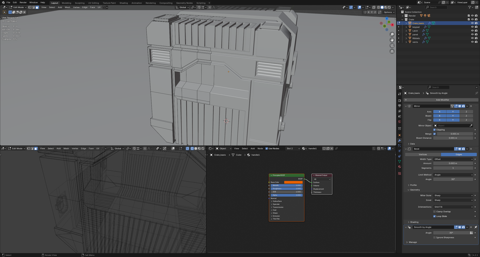Remove the Mirror modifier with its X icon
Image resolution: width=480 pixels, height=257 pixels.
point(471,106)
